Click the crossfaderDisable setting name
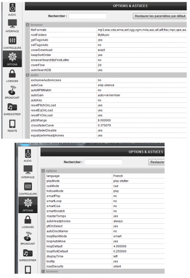190x278 pixels. pyautogui.click(x=44, y=131)
